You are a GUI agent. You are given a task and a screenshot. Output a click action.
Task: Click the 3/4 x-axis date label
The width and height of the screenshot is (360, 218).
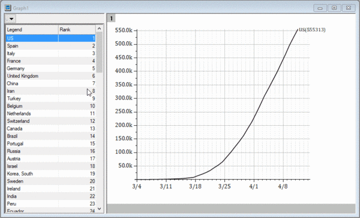[x=137, y=186]
